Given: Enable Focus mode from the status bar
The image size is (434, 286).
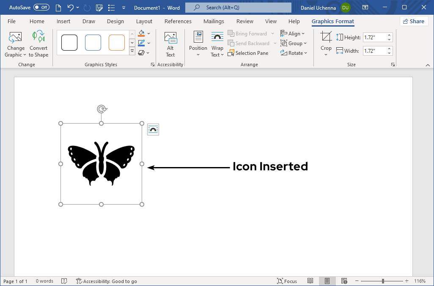Looking at the screenshot, I should pyautogui.click(x=287, y=281).
